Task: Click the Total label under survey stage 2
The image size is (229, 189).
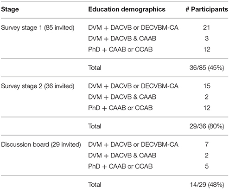Action: [x=95, y=126]
